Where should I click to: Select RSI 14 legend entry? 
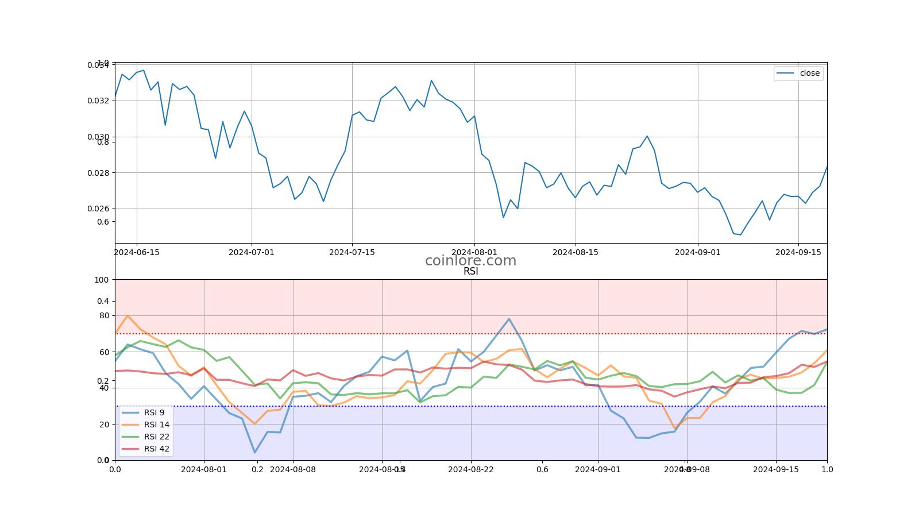pos(146,425)
